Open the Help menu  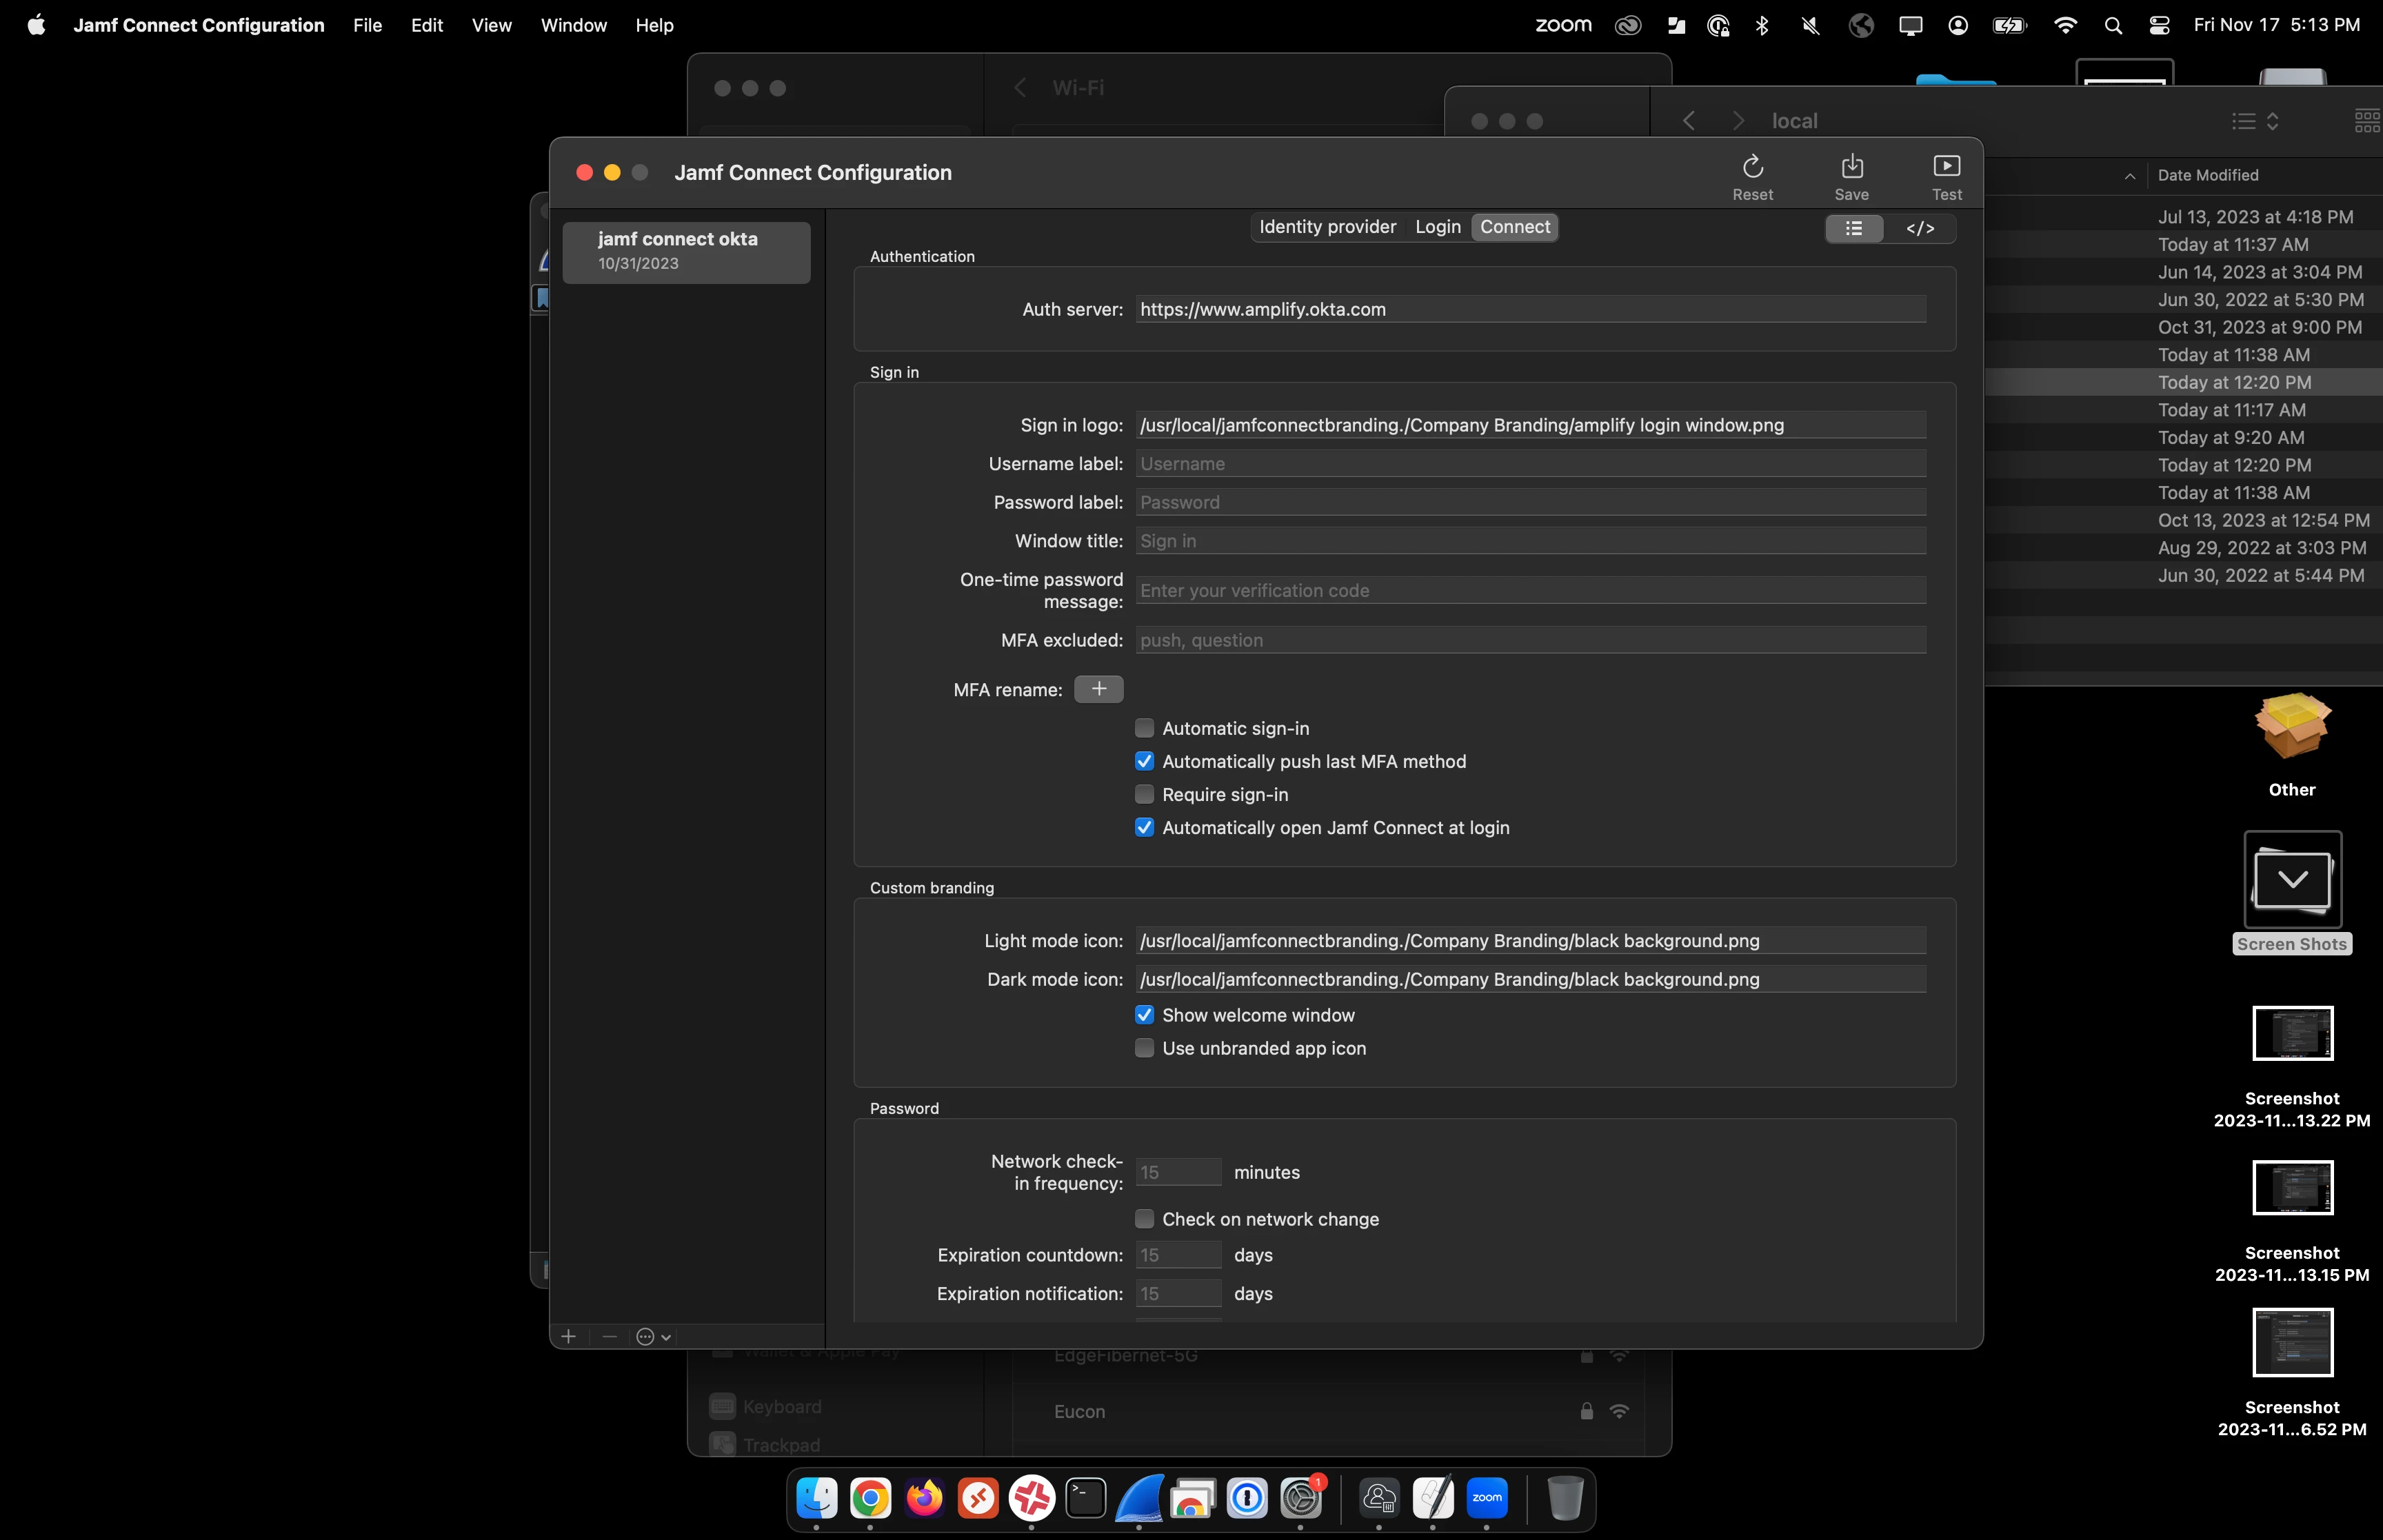point(654,25)
